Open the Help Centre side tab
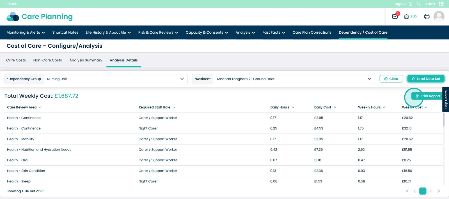Image resolution: width=449 pixels, height=199 pixels. point(446,99)
